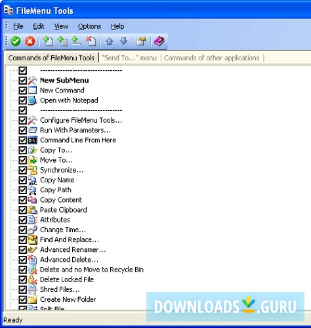Select the "Move To..." command row
The width and height of the screenshot is (311, 328).
[56, 160]
